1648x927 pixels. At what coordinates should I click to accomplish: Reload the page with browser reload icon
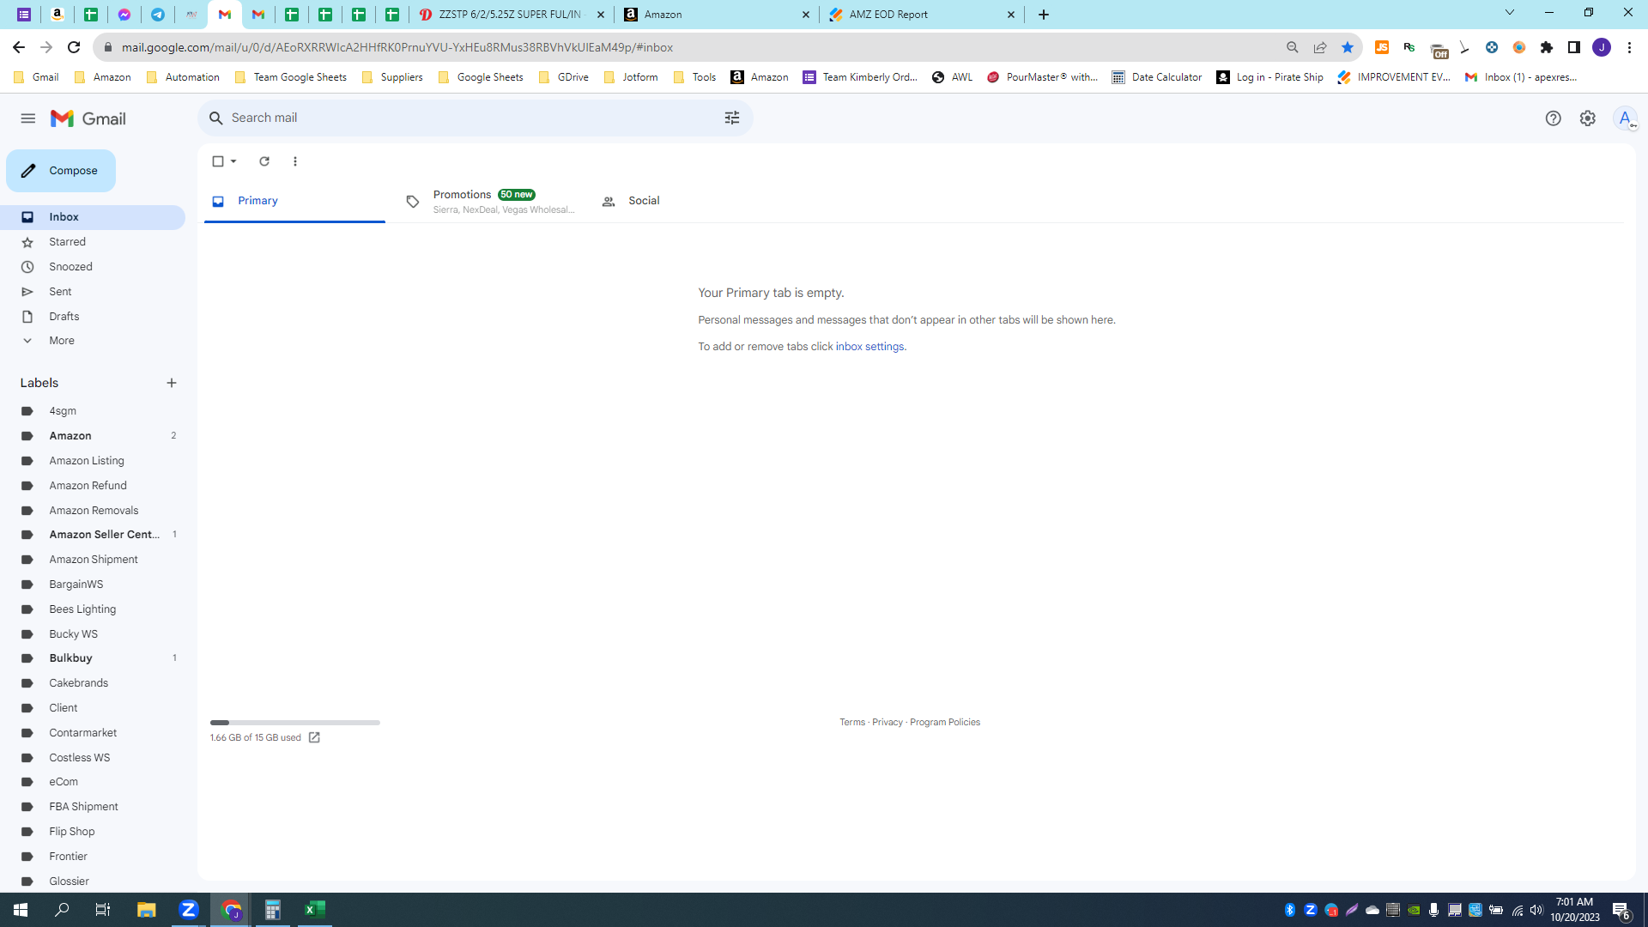[74, 47]
